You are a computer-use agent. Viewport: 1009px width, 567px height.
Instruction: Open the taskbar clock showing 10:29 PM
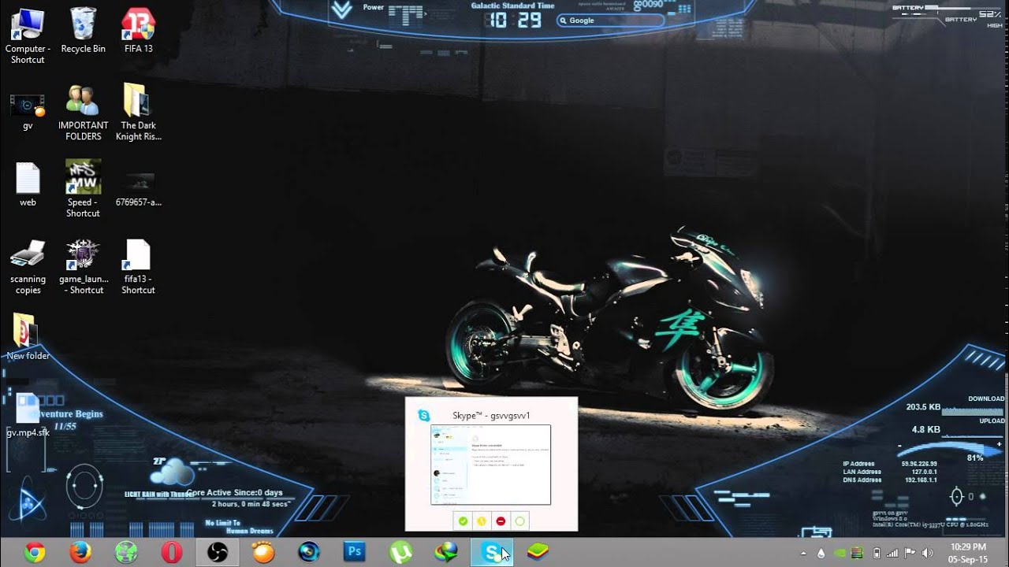(x=968, y=553)
